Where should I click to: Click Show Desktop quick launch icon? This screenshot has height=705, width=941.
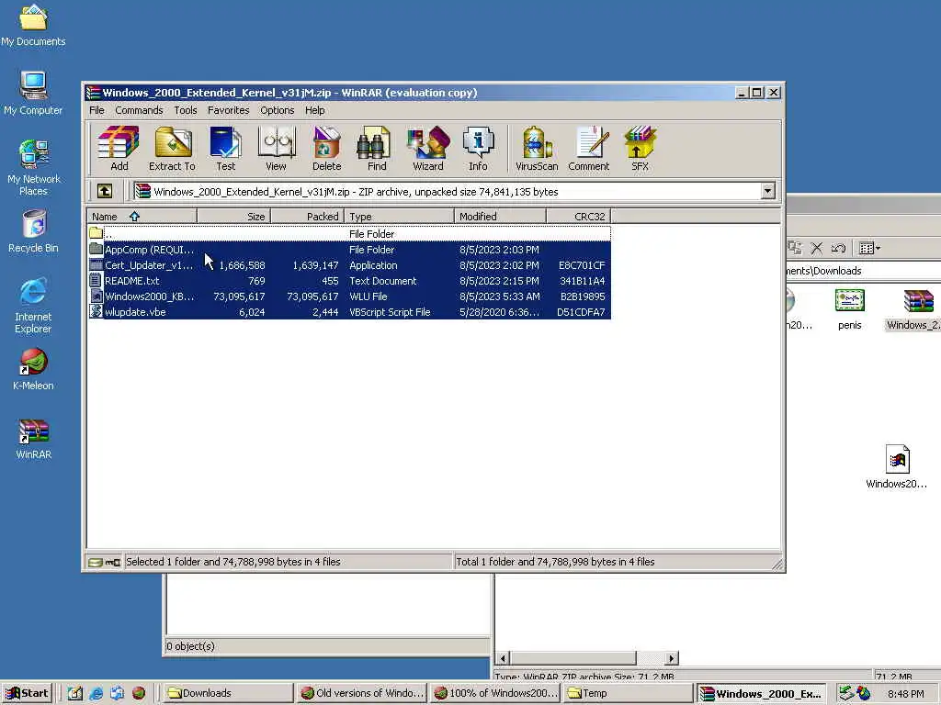tap(74, 693)
